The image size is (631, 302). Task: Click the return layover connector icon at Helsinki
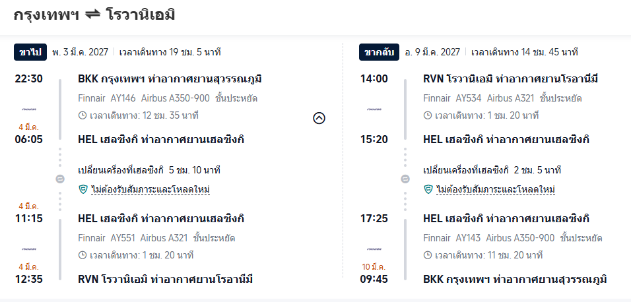click(405, 179)
